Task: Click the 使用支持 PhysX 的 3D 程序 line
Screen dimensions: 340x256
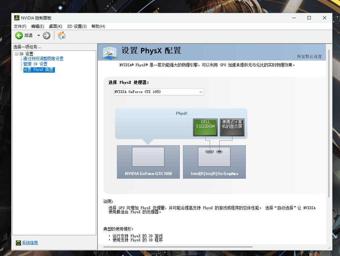Action: 137,240
